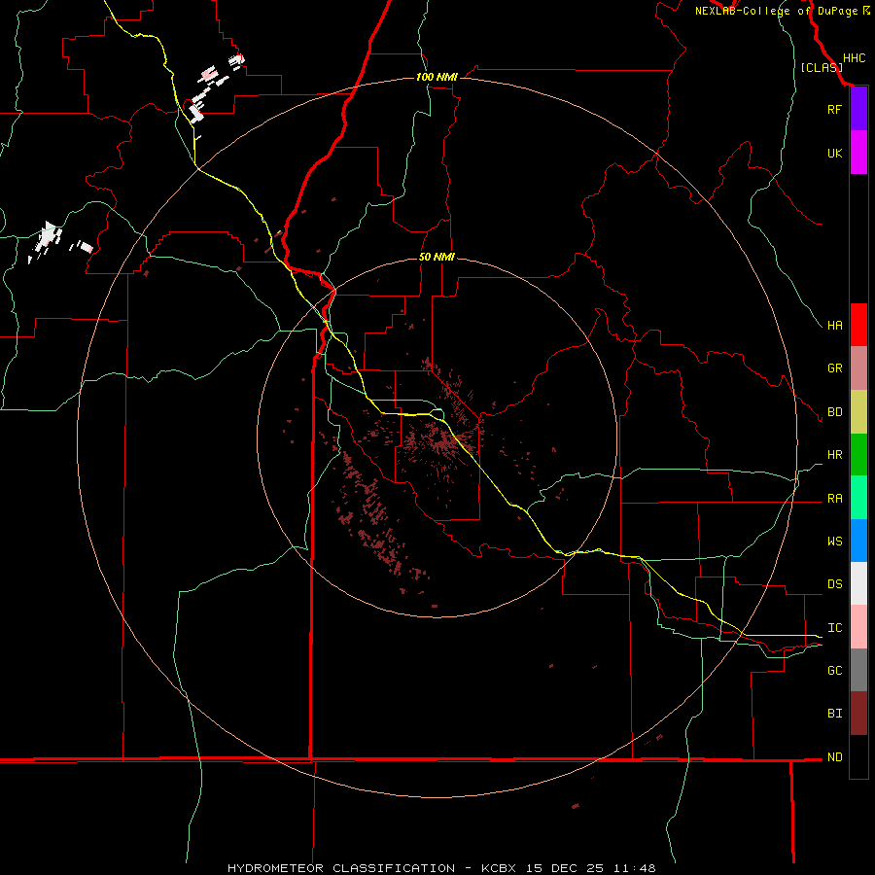This screenshot has width=875, height=875.
Task: Click the WS blue legend swatch
Action: (858, 541)
